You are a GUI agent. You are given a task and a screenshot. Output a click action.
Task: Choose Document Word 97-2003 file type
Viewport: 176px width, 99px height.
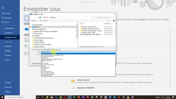click(x=47, y=56)
